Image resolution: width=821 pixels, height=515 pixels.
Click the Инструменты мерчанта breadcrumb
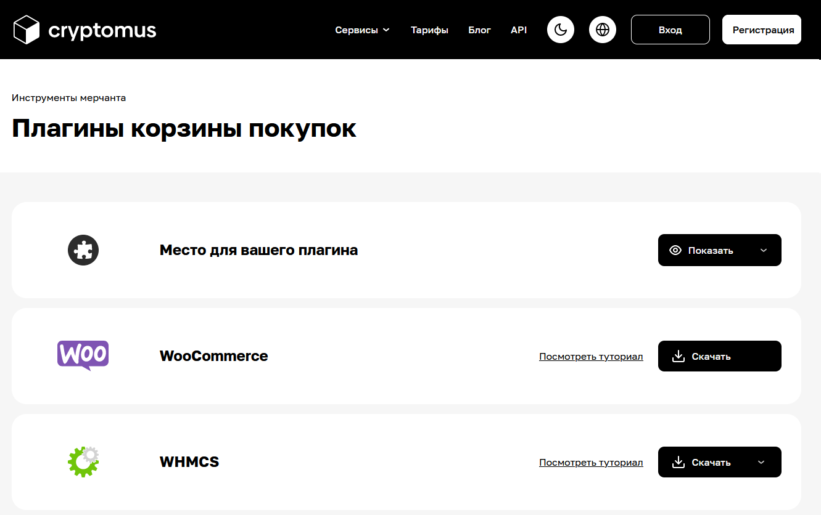(x=69, y=98)
